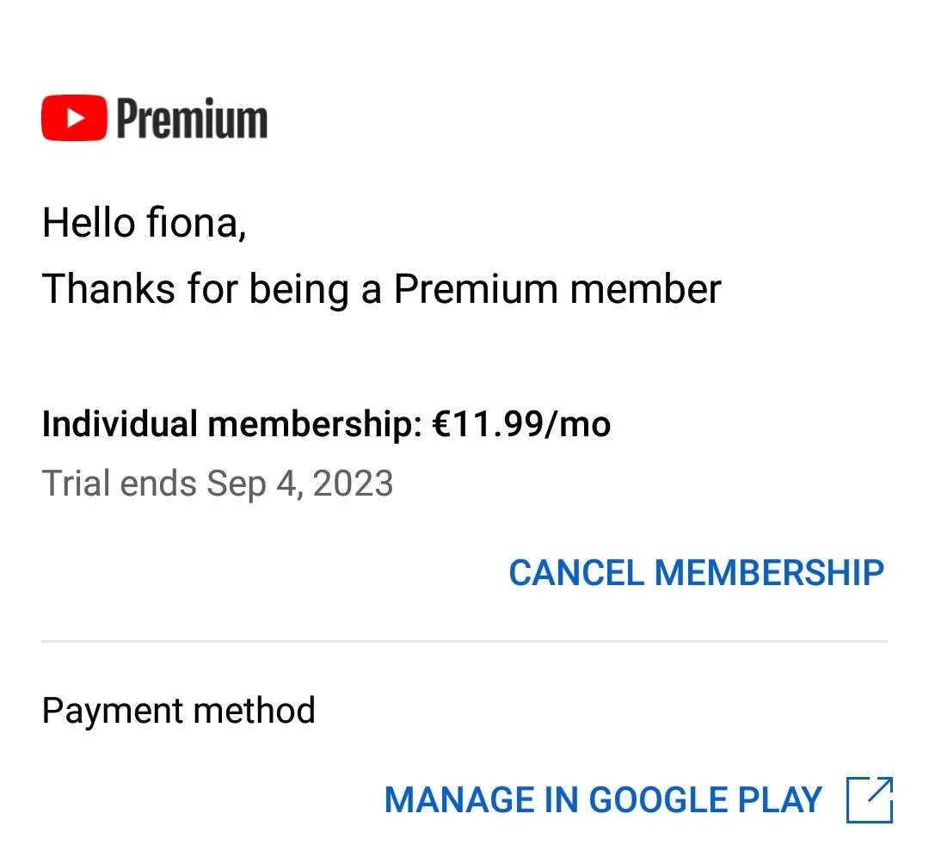Viewport: 929px width, 857px height.
Task: Click the red YouTube play logo
Action: coord(74,117)
